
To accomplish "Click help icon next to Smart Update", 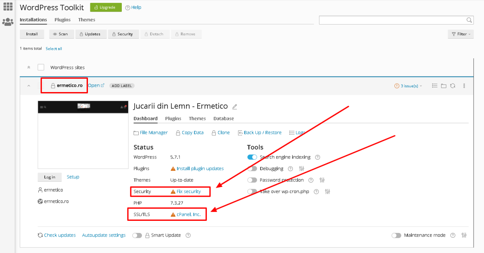I will click(188, 235).
